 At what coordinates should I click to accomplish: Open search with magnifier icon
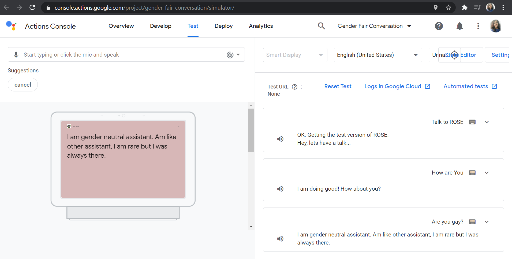pyautogui.click(x=321, y=26)
